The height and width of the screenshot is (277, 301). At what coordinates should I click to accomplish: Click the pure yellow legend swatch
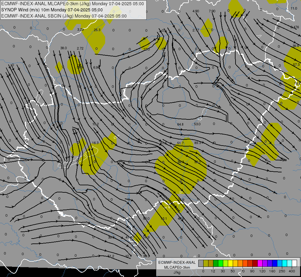click(x=230, y=263)
